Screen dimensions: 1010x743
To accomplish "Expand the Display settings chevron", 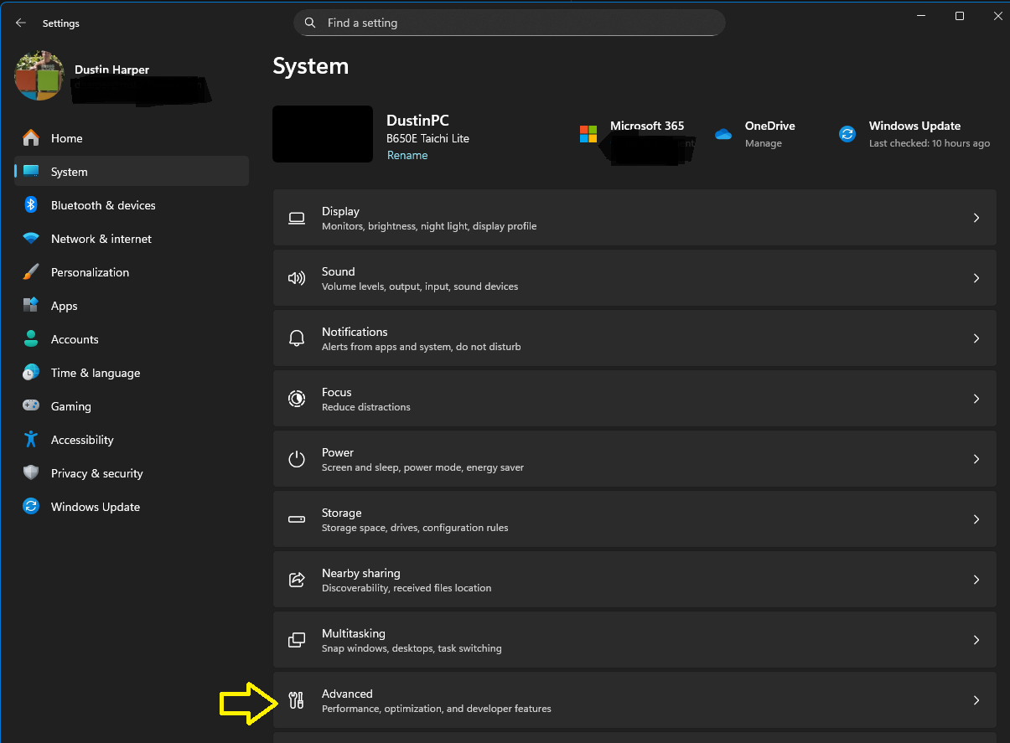I will (x=976, y=218).
